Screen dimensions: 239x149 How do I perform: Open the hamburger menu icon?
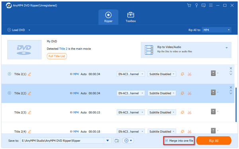(211, 6)
